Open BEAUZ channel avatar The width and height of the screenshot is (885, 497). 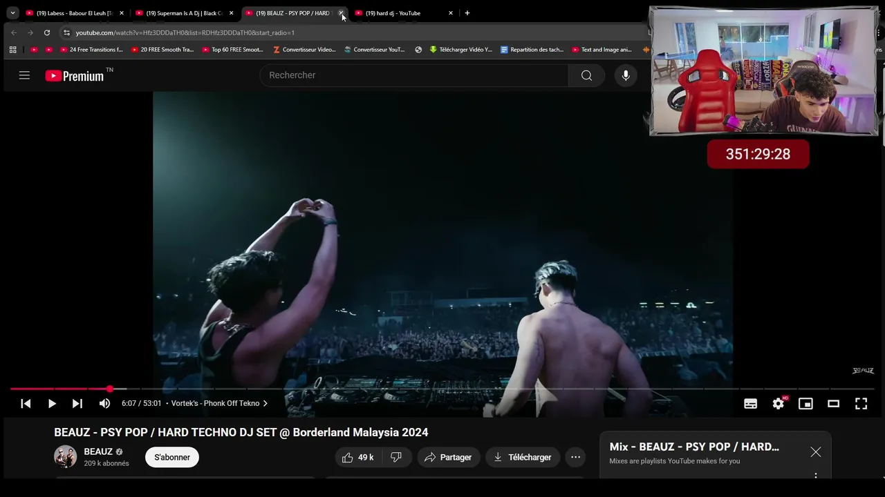66,457
